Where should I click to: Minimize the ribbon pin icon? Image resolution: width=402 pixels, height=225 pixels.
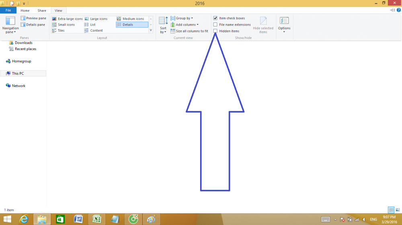tap(392, 10)
